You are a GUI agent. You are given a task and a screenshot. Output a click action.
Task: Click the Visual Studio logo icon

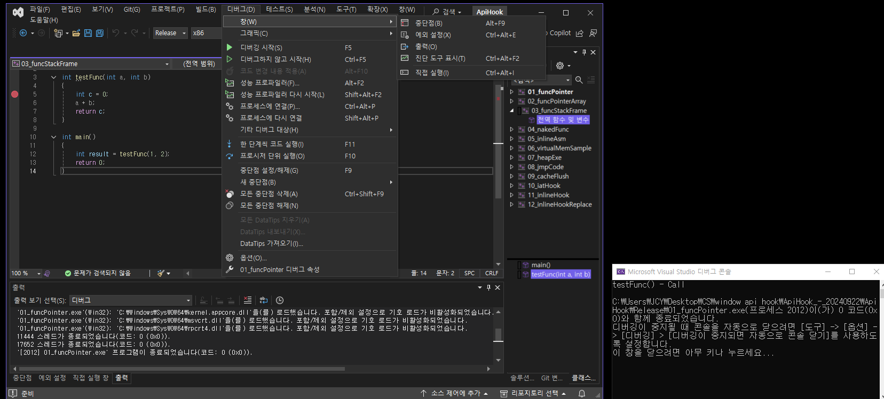point(18,12)
